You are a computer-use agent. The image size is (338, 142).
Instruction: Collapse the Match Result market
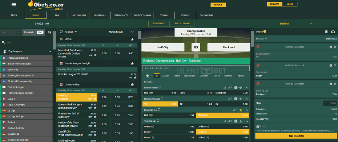[247, 88]
